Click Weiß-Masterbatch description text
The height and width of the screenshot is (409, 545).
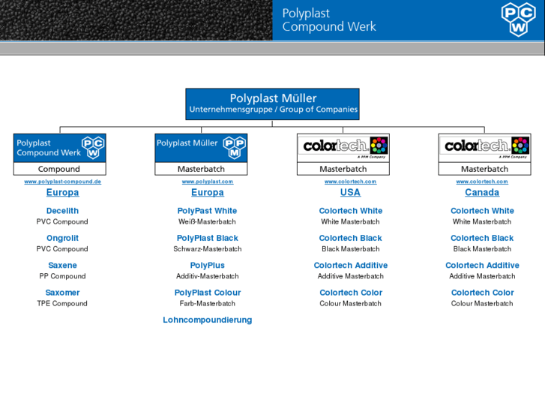point(207,221)
